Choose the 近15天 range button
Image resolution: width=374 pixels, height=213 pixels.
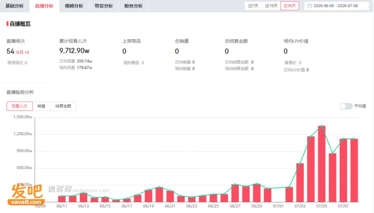pos(271,6)
